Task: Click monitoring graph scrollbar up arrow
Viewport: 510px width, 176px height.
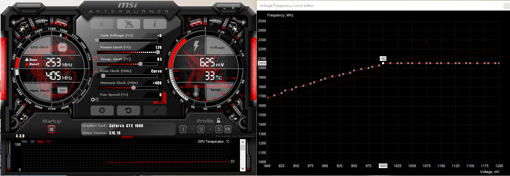Action: click(243, 142)
